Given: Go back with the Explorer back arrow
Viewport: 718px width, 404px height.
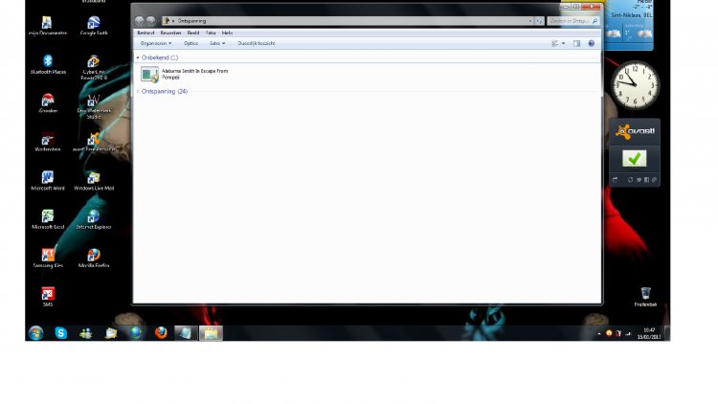Looking at the screenshot, I should (139, 21).
